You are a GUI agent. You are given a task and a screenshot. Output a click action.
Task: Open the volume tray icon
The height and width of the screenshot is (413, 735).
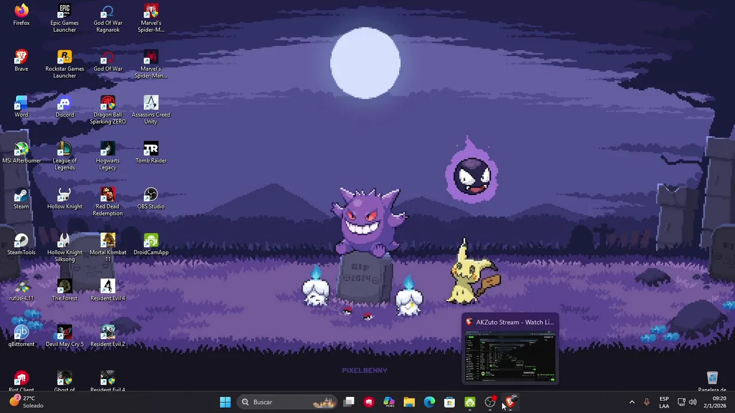[693, 402]
